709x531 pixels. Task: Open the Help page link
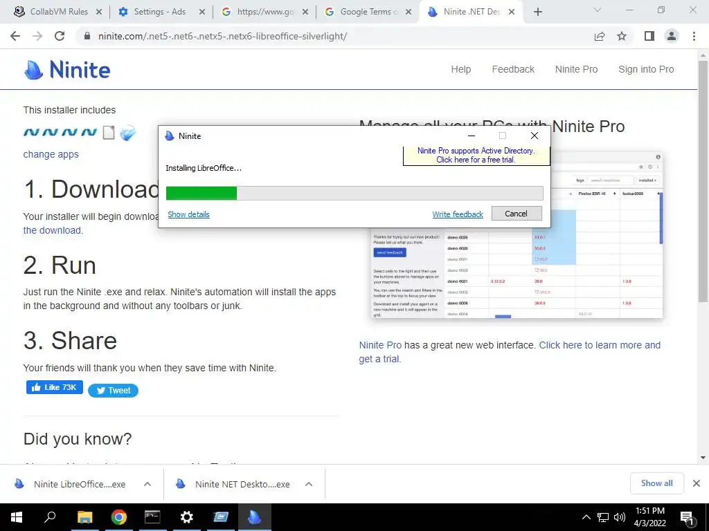(460, 69)
